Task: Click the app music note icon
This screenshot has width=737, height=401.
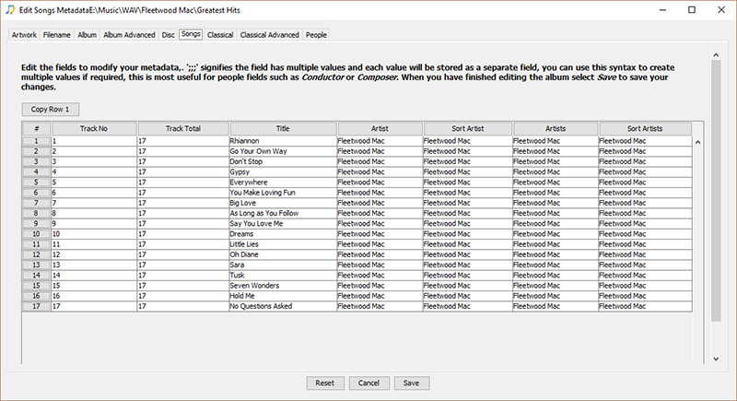Action: 10,10
